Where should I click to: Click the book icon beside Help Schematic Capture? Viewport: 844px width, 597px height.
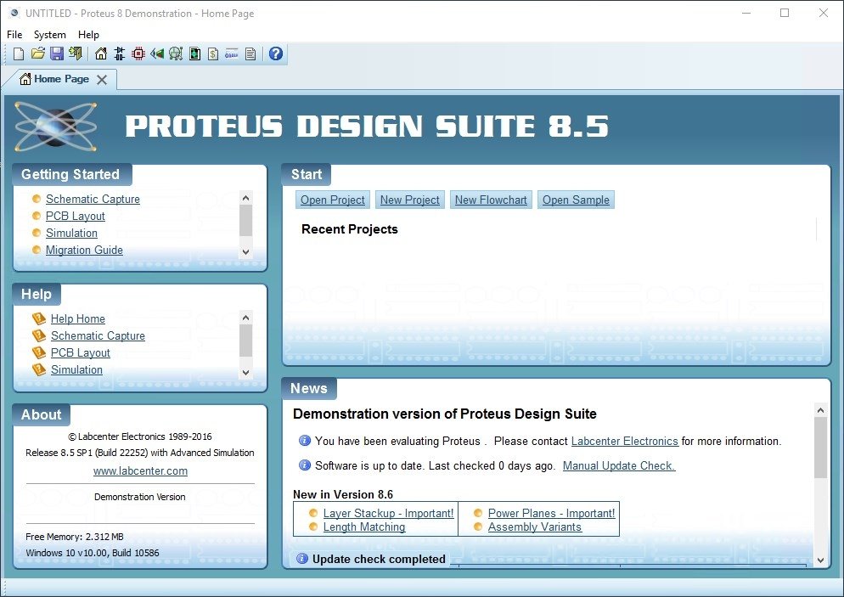39,336
